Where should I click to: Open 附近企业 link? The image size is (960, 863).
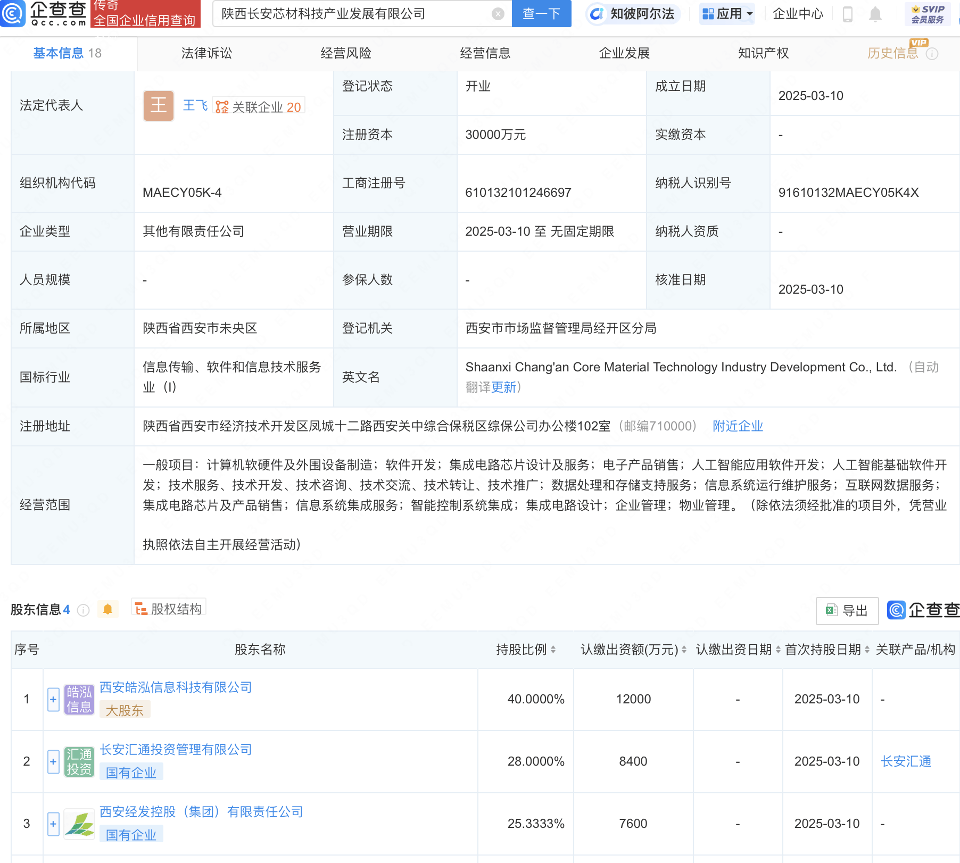point(738,426)
